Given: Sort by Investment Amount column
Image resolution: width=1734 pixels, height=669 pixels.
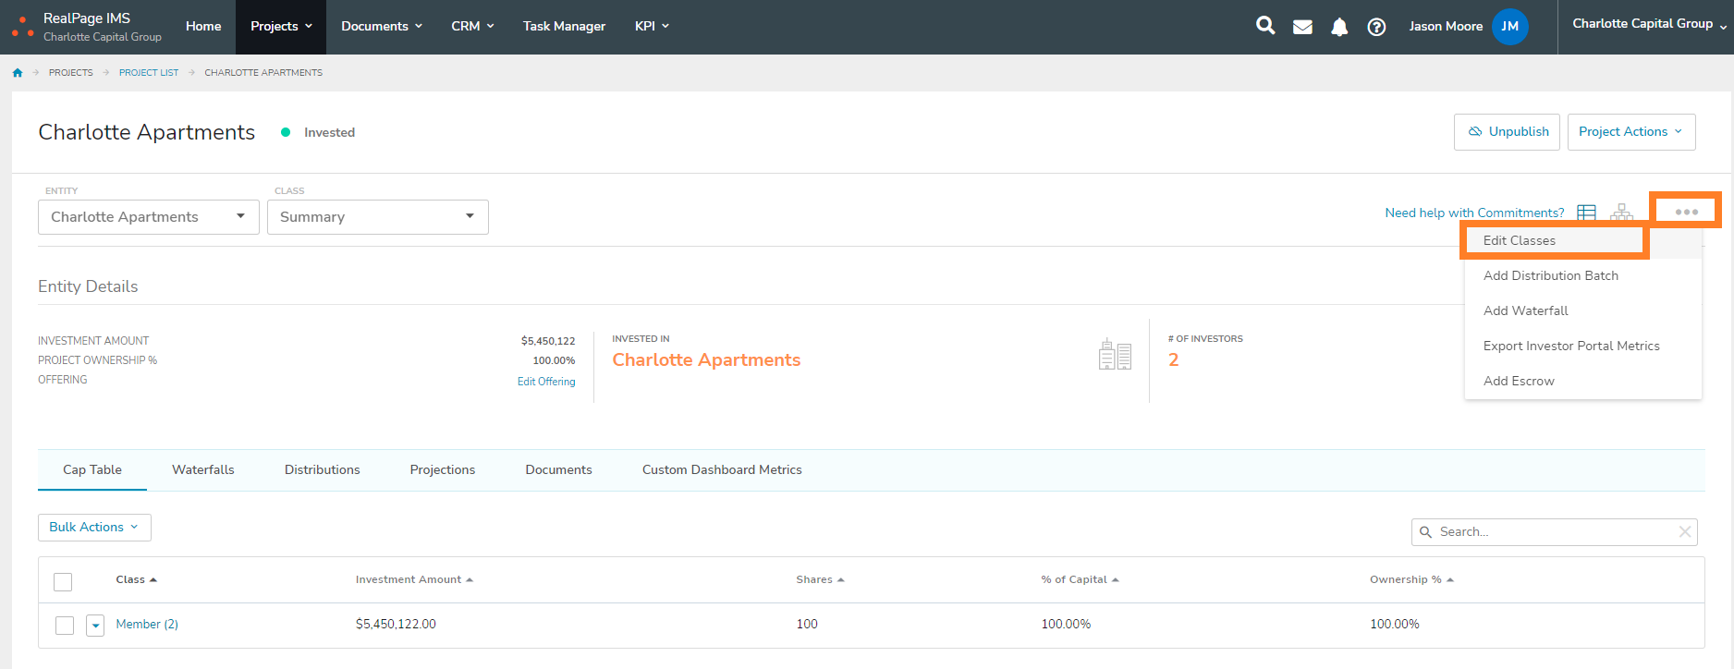Looking at the screenshot, I should (414, 579).
